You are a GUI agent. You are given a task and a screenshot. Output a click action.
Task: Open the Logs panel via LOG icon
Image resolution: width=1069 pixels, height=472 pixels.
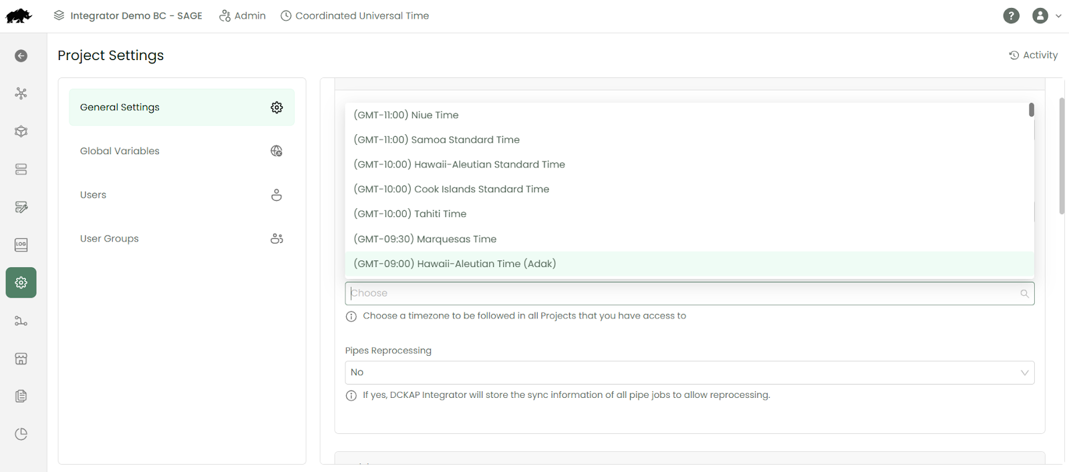tap(21, 244)
